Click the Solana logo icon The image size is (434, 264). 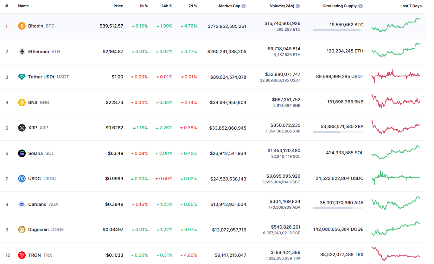(22, 153)
